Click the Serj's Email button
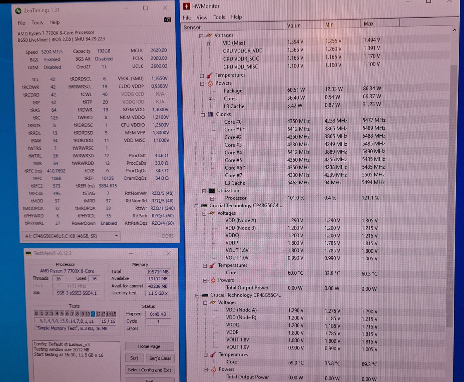This screenshot has width=464, height=382. coord(160,358)
